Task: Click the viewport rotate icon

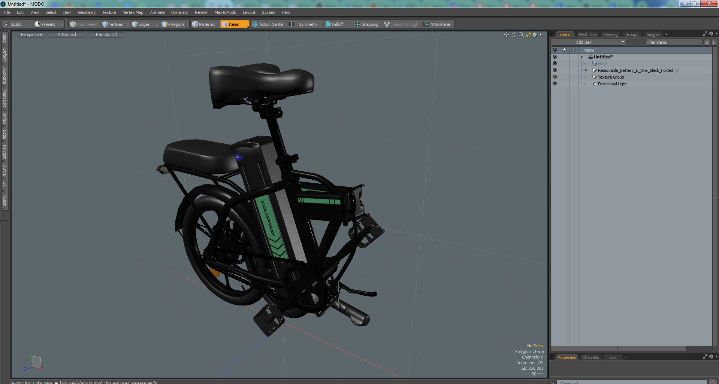Action: 514,35
